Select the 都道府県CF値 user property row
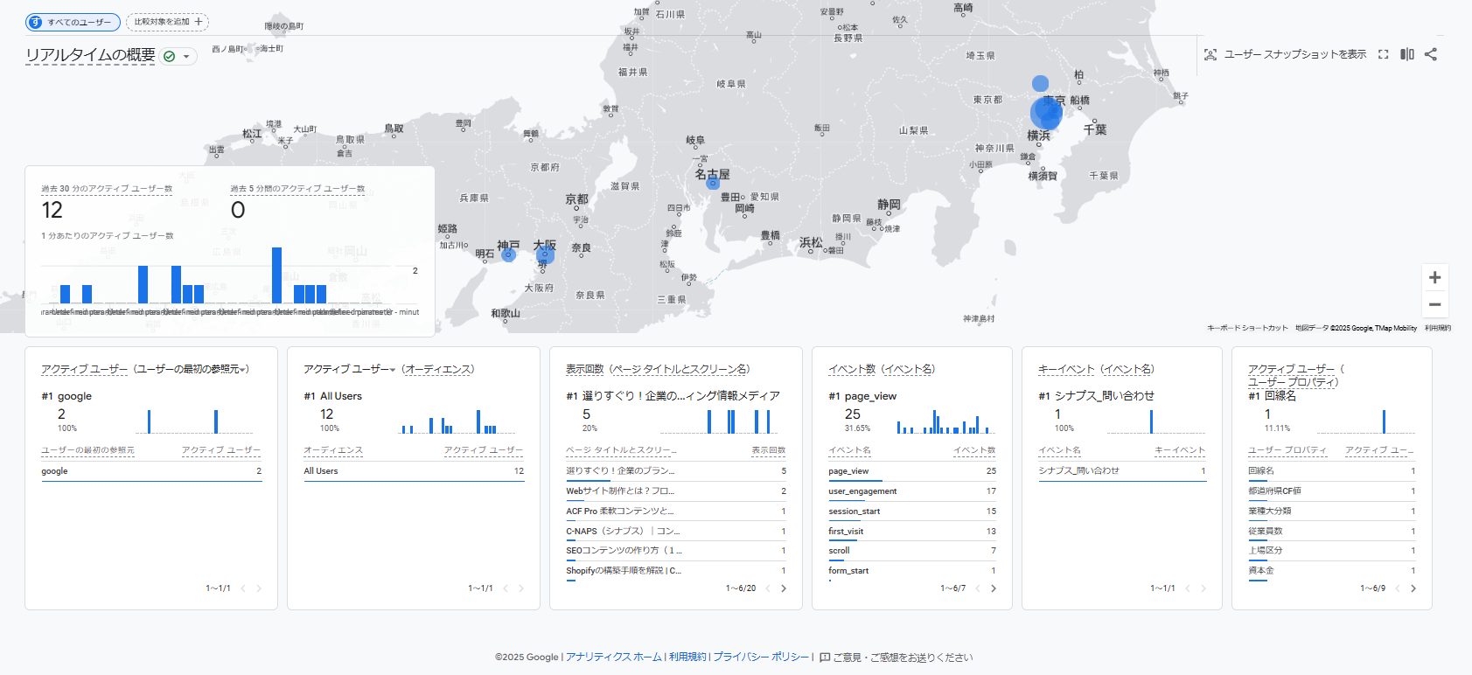 tap(1332, 491)
